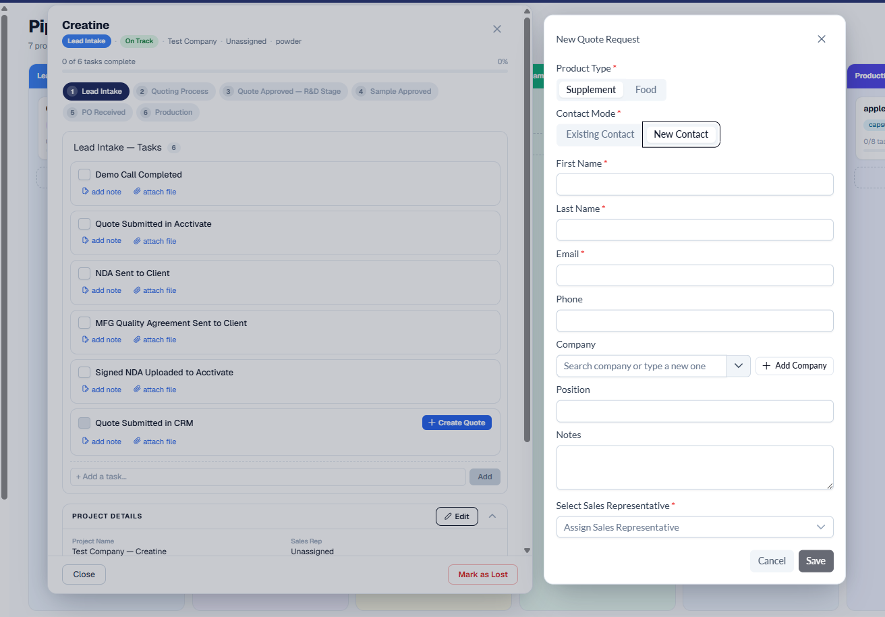Click attach file paperclip under NDA Sent to Client
The image size is (885, 617).
[x=137, y=290]
